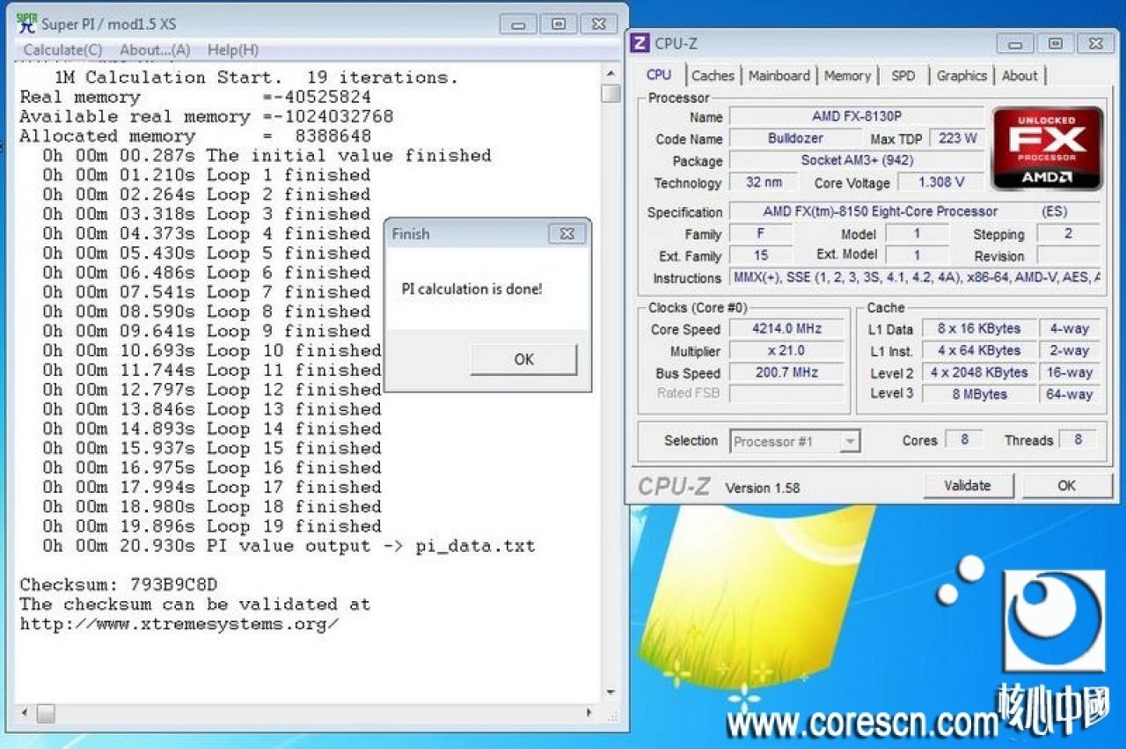
Task: Click the Package field Socket AM3+ (942)
Action: tap(857, 160)
